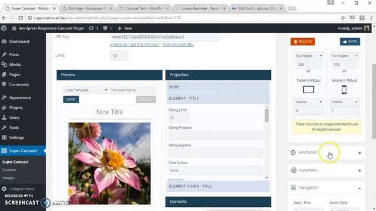Click the Mobile device icon
The image size is (376, 211).
[344, 90]
